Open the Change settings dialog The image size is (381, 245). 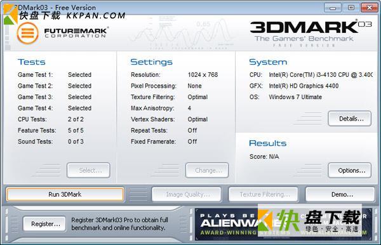tap(207, 171)
